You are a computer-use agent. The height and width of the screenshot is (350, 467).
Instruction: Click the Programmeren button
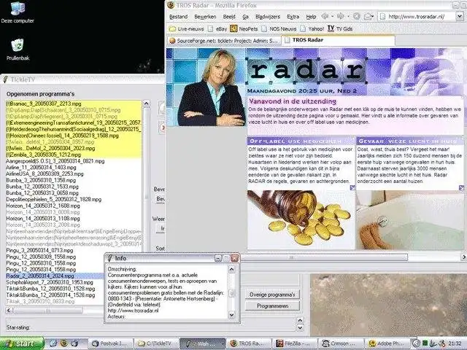(x=272, y=306)
